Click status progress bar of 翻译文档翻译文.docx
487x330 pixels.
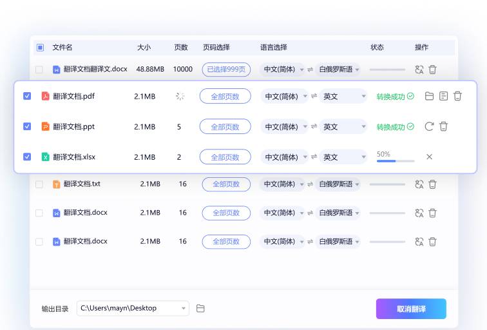point(387,70)
